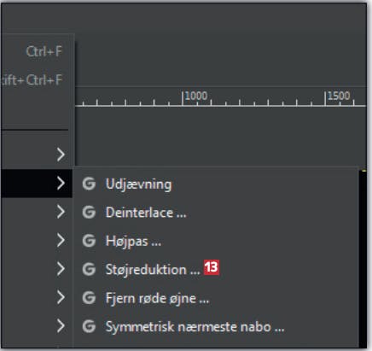
Task: Expand the submenu arrow left of Deinterlace
Action: tap(61, 212)
